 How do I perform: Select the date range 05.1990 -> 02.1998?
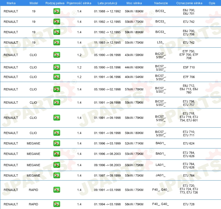click(107, 89)
